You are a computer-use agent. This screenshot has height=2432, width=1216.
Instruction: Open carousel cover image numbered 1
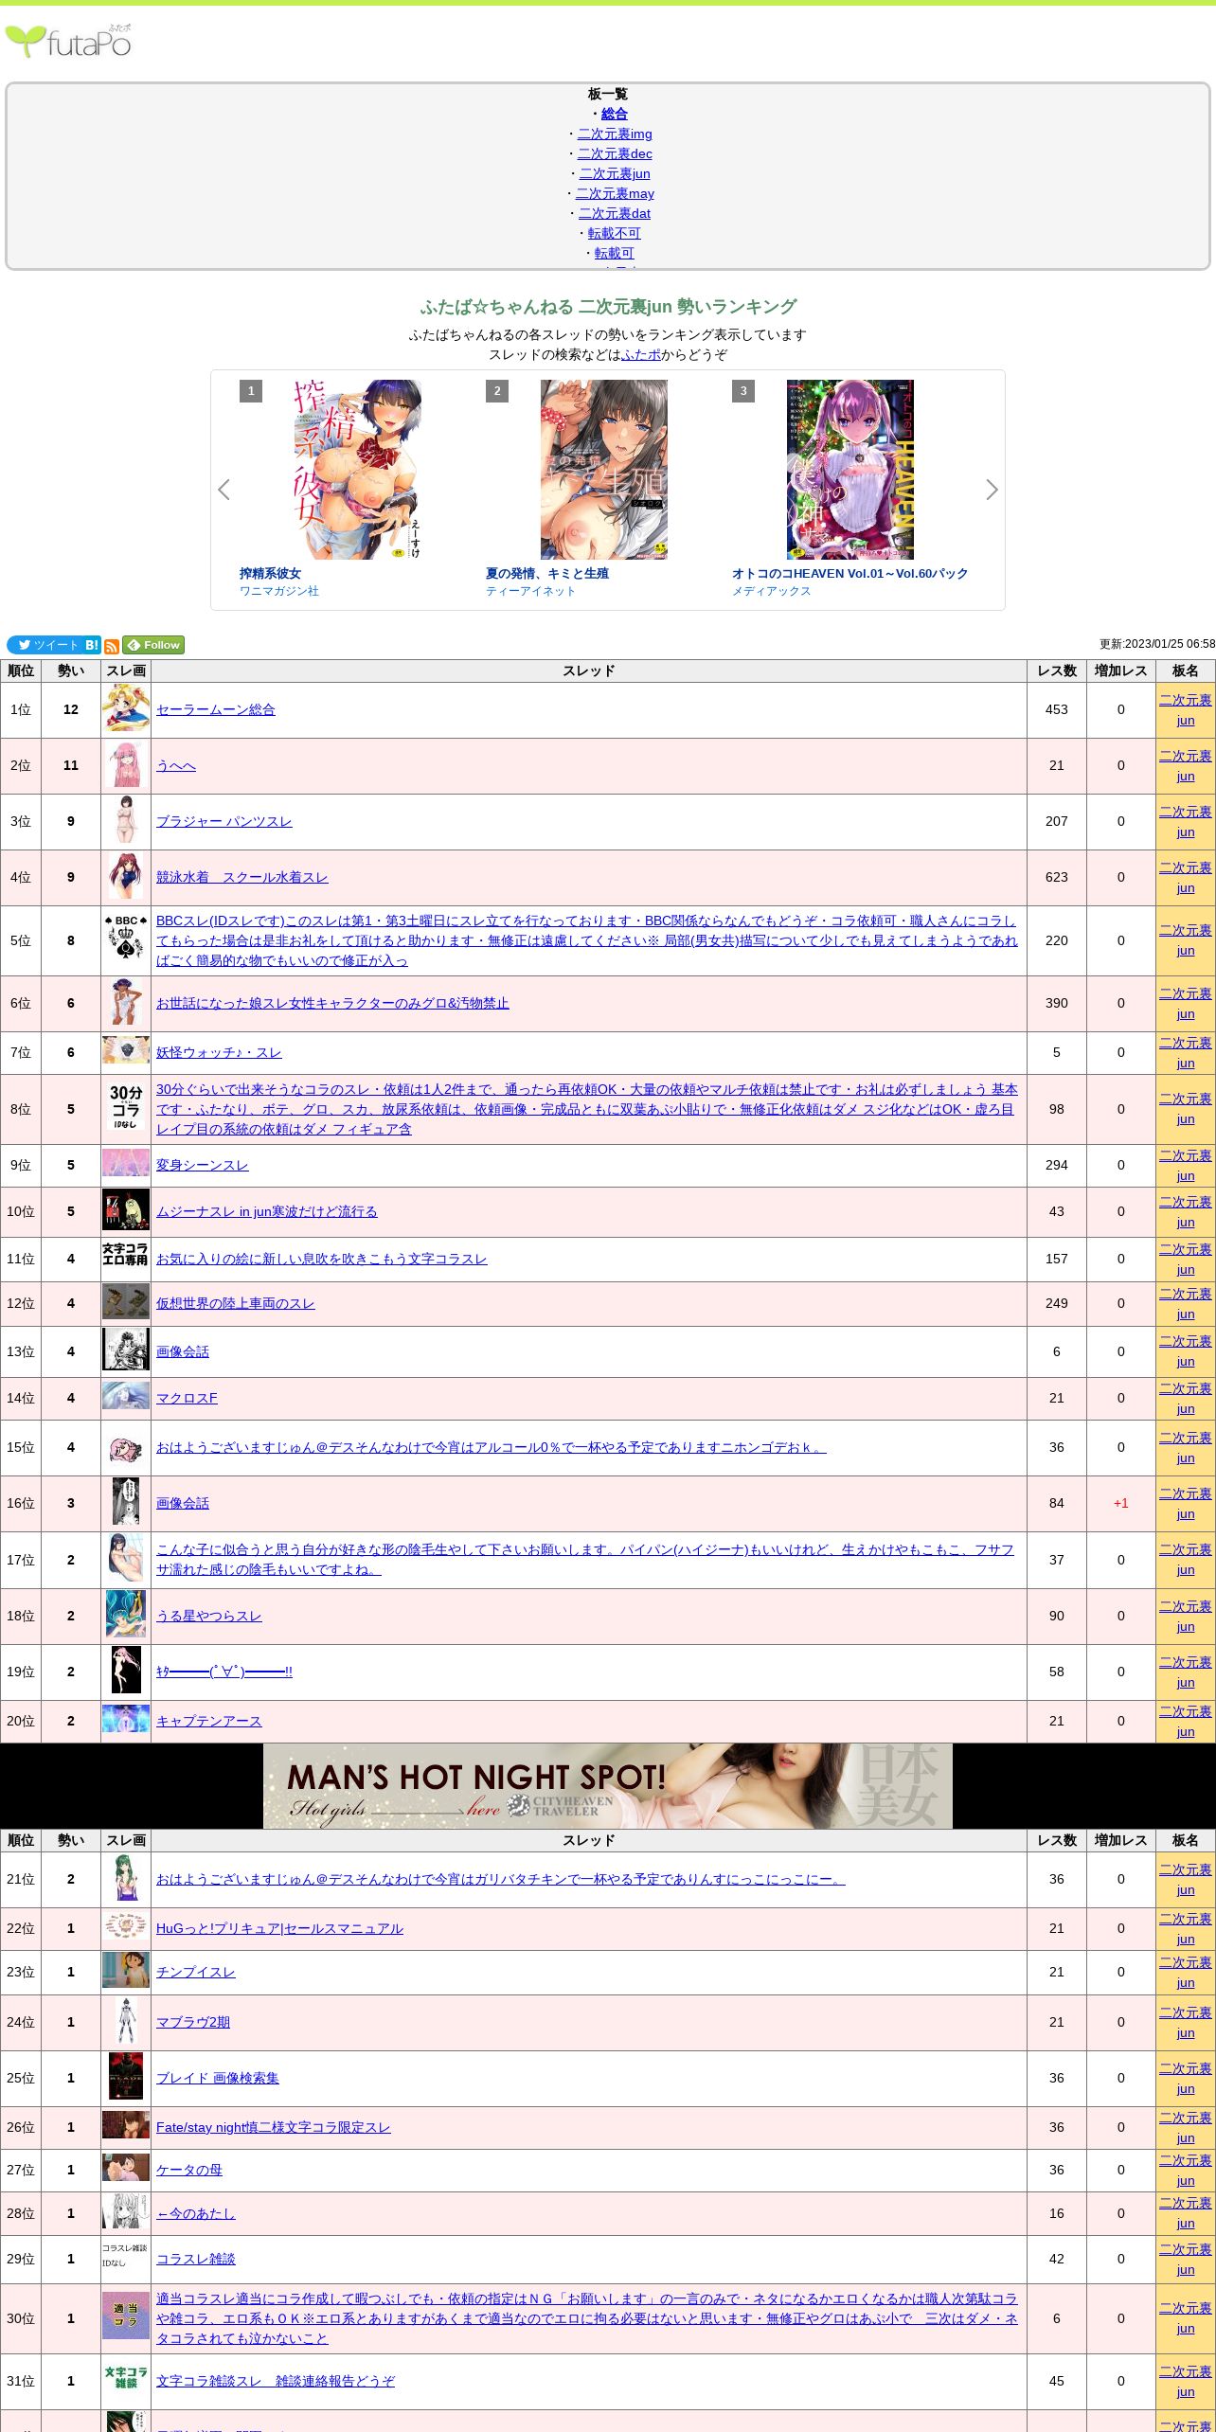tap(358, 470)
